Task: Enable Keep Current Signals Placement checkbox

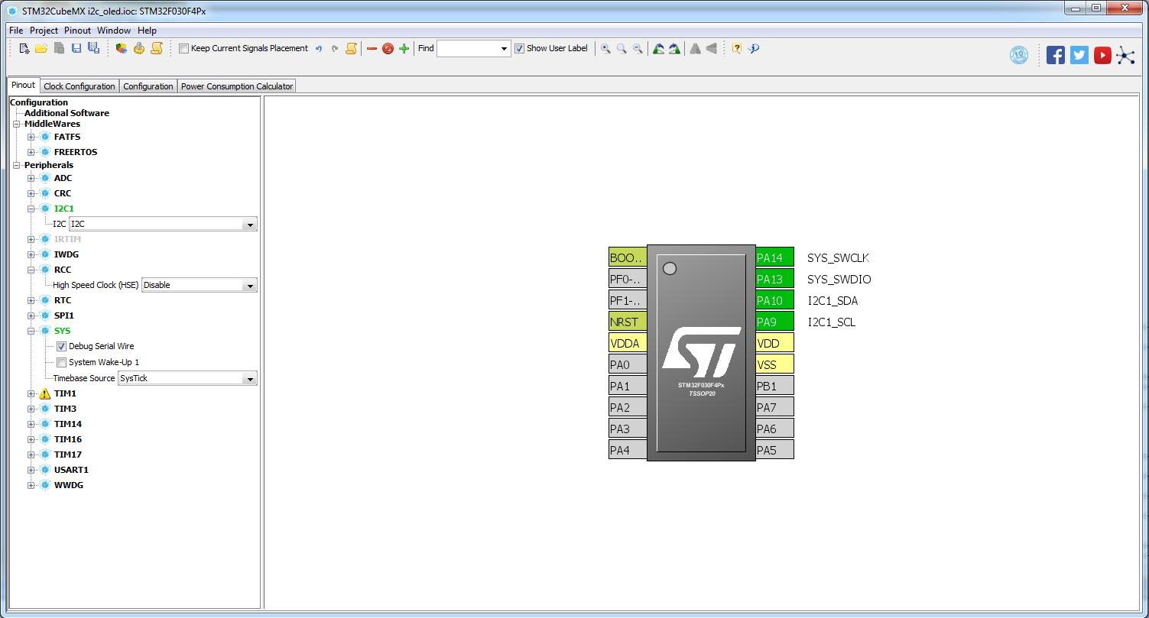Action: (x=183, y=48)
